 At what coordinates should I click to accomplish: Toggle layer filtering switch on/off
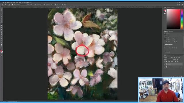(180, 58)
